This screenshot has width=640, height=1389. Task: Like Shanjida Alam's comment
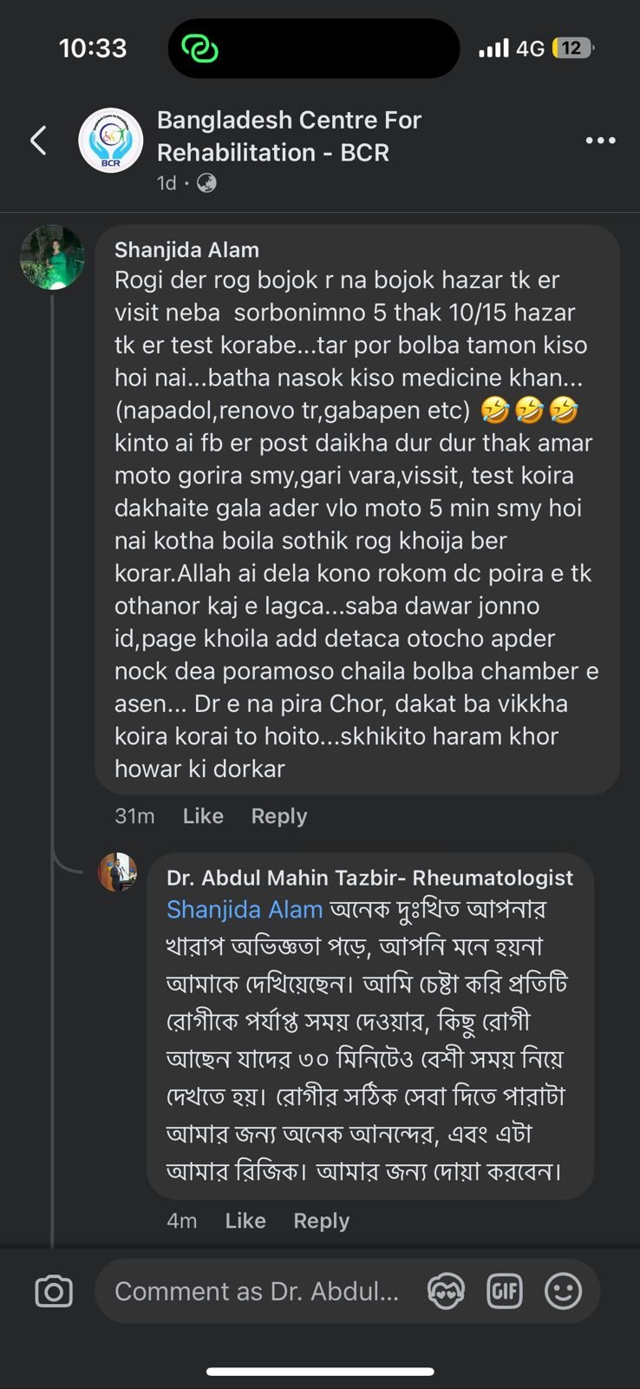click(203, 816)
